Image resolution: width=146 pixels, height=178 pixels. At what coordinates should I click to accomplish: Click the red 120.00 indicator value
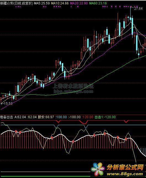pos(87,117)
